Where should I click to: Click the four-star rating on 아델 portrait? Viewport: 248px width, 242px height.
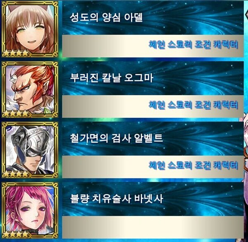16,54
